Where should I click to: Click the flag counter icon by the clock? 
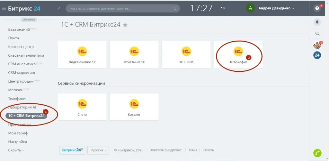(x=223, y=8)
